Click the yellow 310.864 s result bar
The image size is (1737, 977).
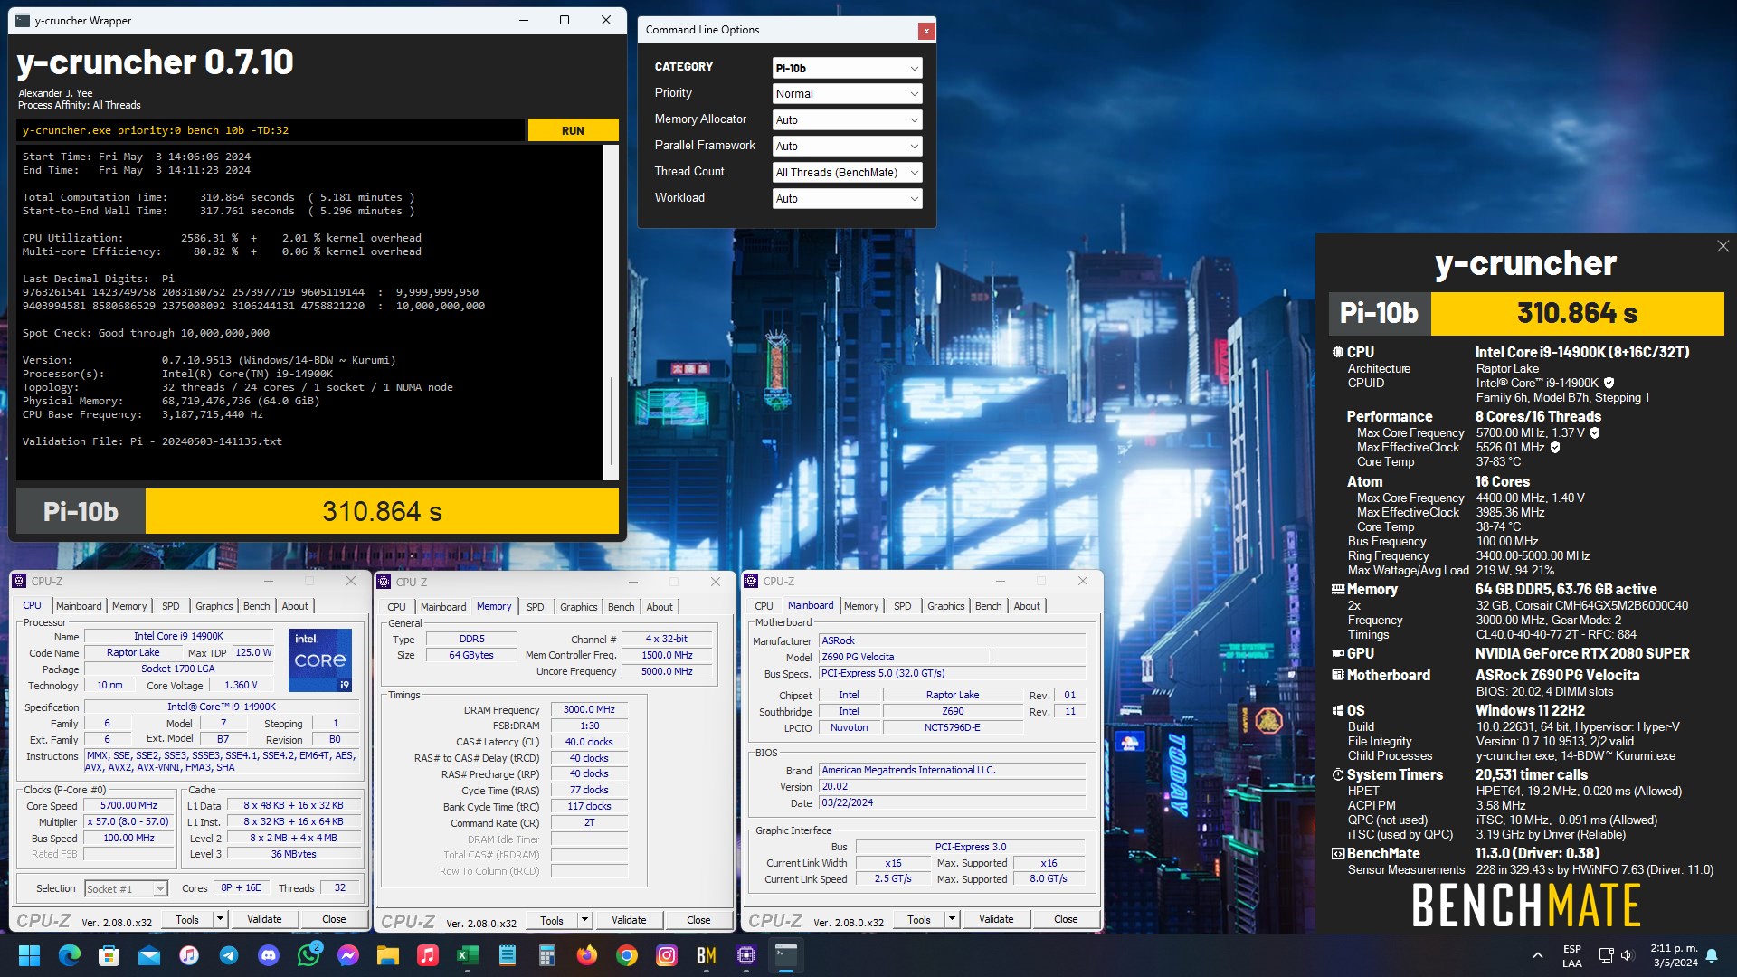(x=382, y=512)
